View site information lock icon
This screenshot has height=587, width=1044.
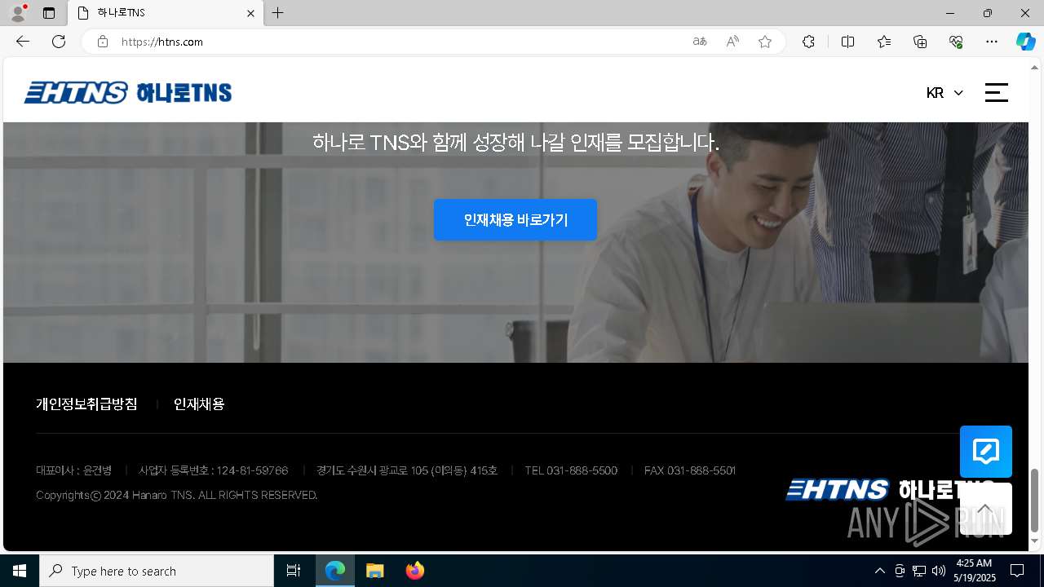pos(103,42)
